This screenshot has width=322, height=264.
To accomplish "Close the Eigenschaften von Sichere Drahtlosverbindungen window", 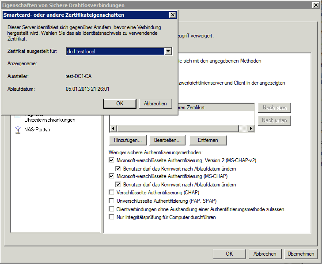I will tap(315, 5).
